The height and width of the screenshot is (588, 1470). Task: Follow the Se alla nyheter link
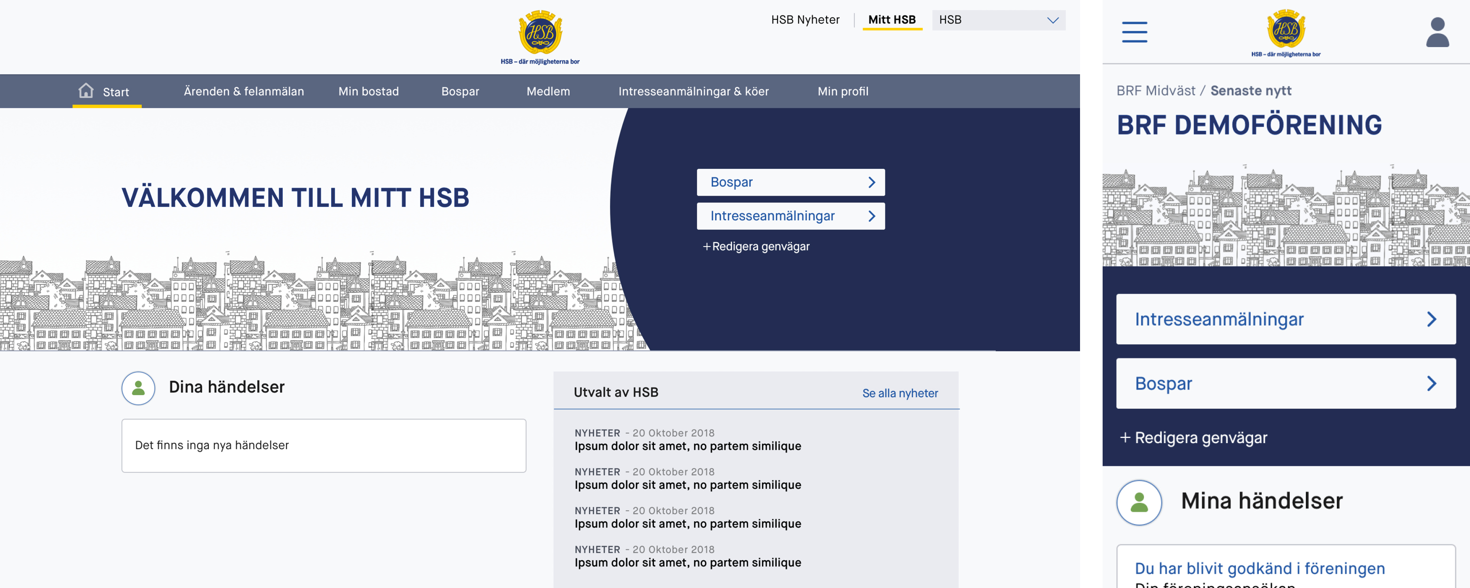point(899,393)
